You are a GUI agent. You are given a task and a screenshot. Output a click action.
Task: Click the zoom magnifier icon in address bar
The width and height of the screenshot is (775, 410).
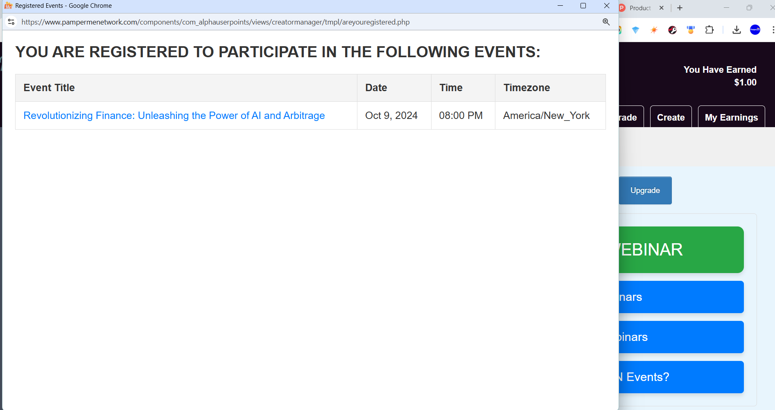point(606,22)
